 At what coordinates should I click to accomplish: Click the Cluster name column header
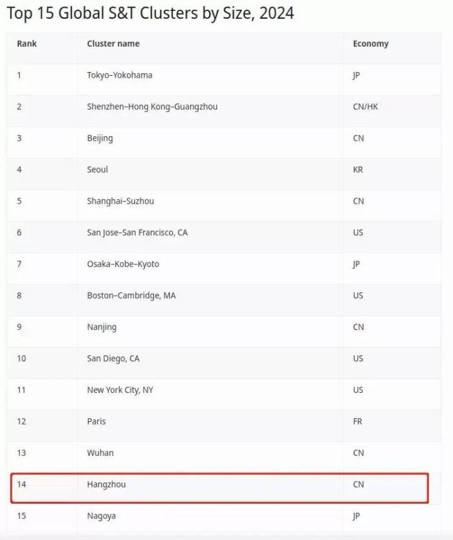tap(113, 43)
